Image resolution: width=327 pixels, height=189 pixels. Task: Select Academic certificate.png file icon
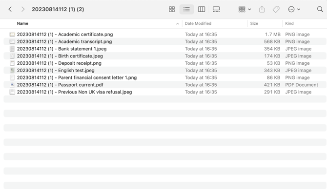(x=12, y=35)
